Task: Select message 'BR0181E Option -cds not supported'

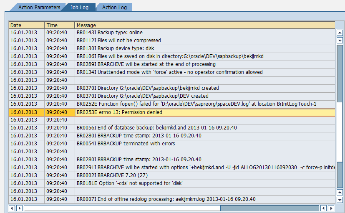Action: (x=205, y=183)
